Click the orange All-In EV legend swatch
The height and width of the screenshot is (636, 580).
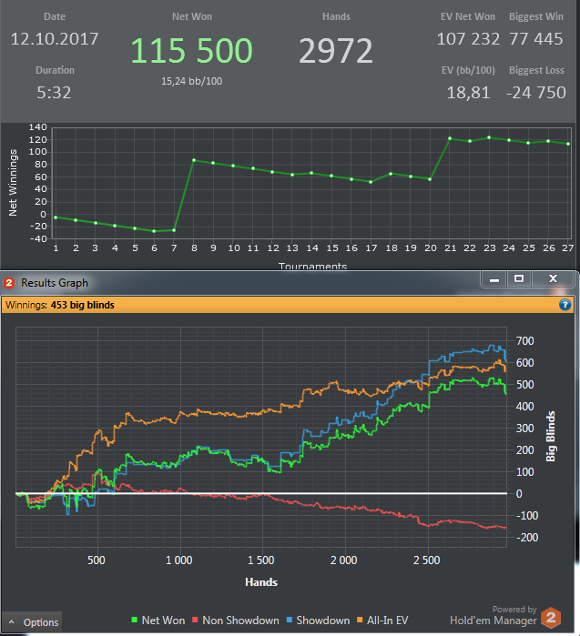360,621
